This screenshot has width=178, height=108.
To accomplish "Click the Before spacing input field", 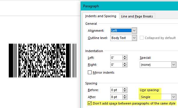I will point(116,90).
